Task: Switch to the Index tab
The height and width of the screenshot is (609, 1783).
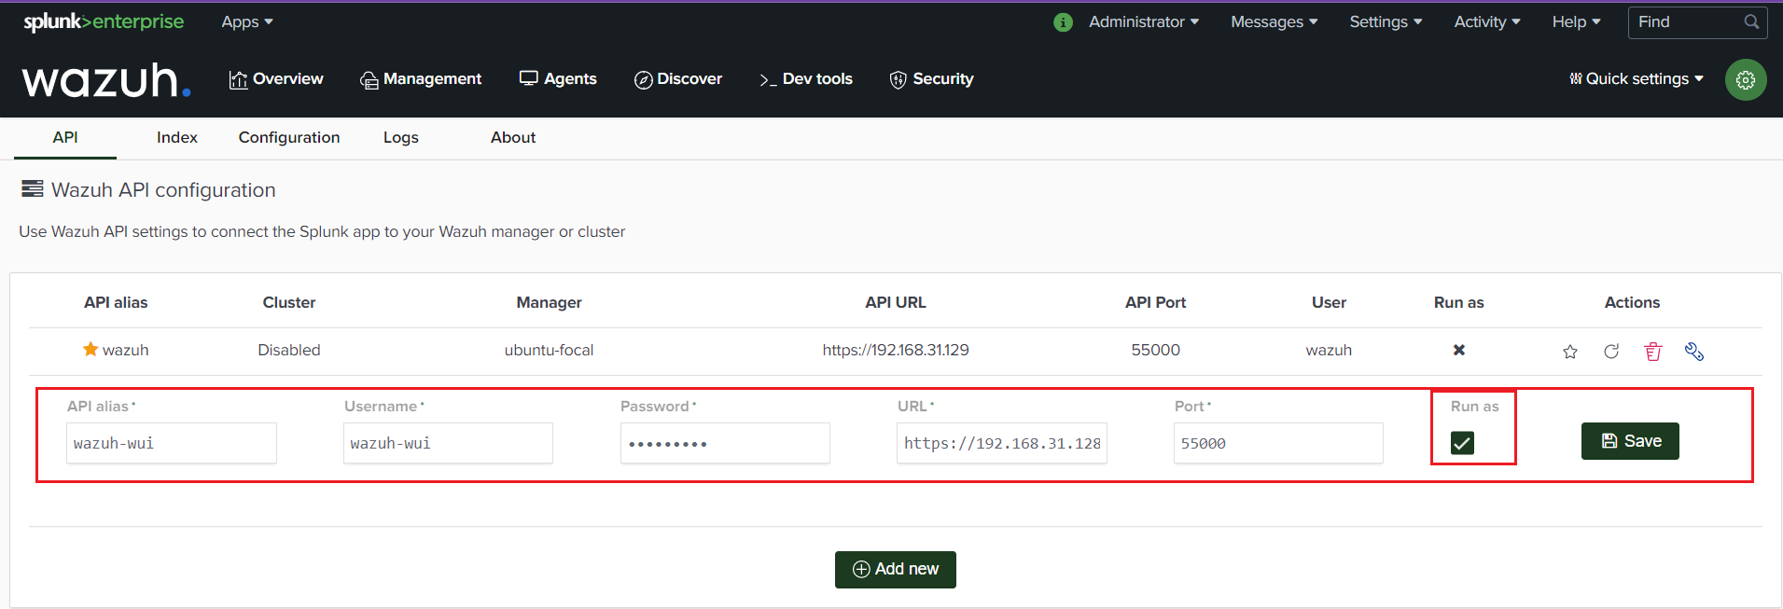Action: pos(177,137)
